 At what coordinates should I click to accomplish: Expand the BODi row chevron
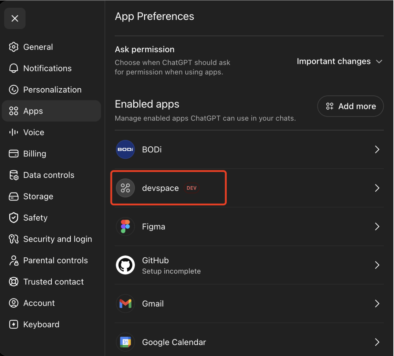click(x=377, y=149)
